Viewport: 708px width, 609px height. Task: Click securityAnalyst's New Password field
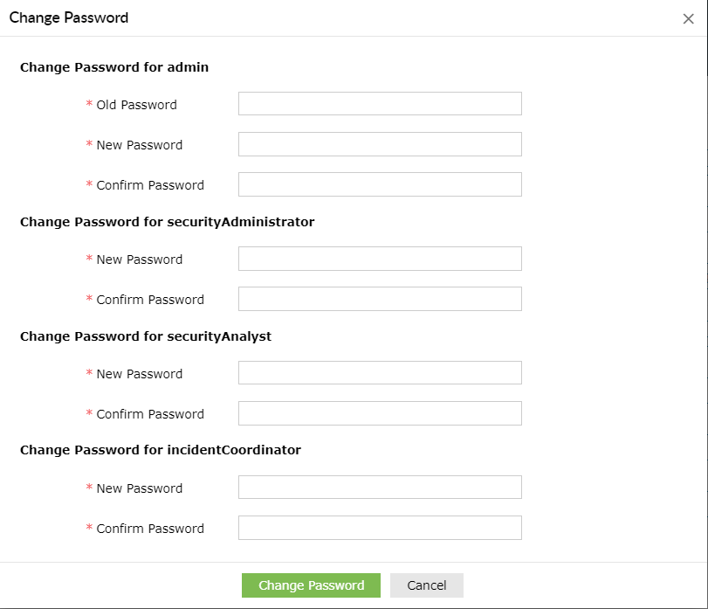tap(379, 372)
